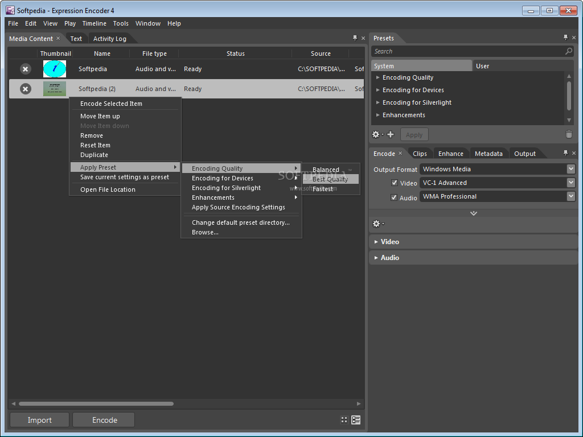Select the Softpedia (2) thumbnail
Viewport: 583px width, 437px height.
pos(55,89)
